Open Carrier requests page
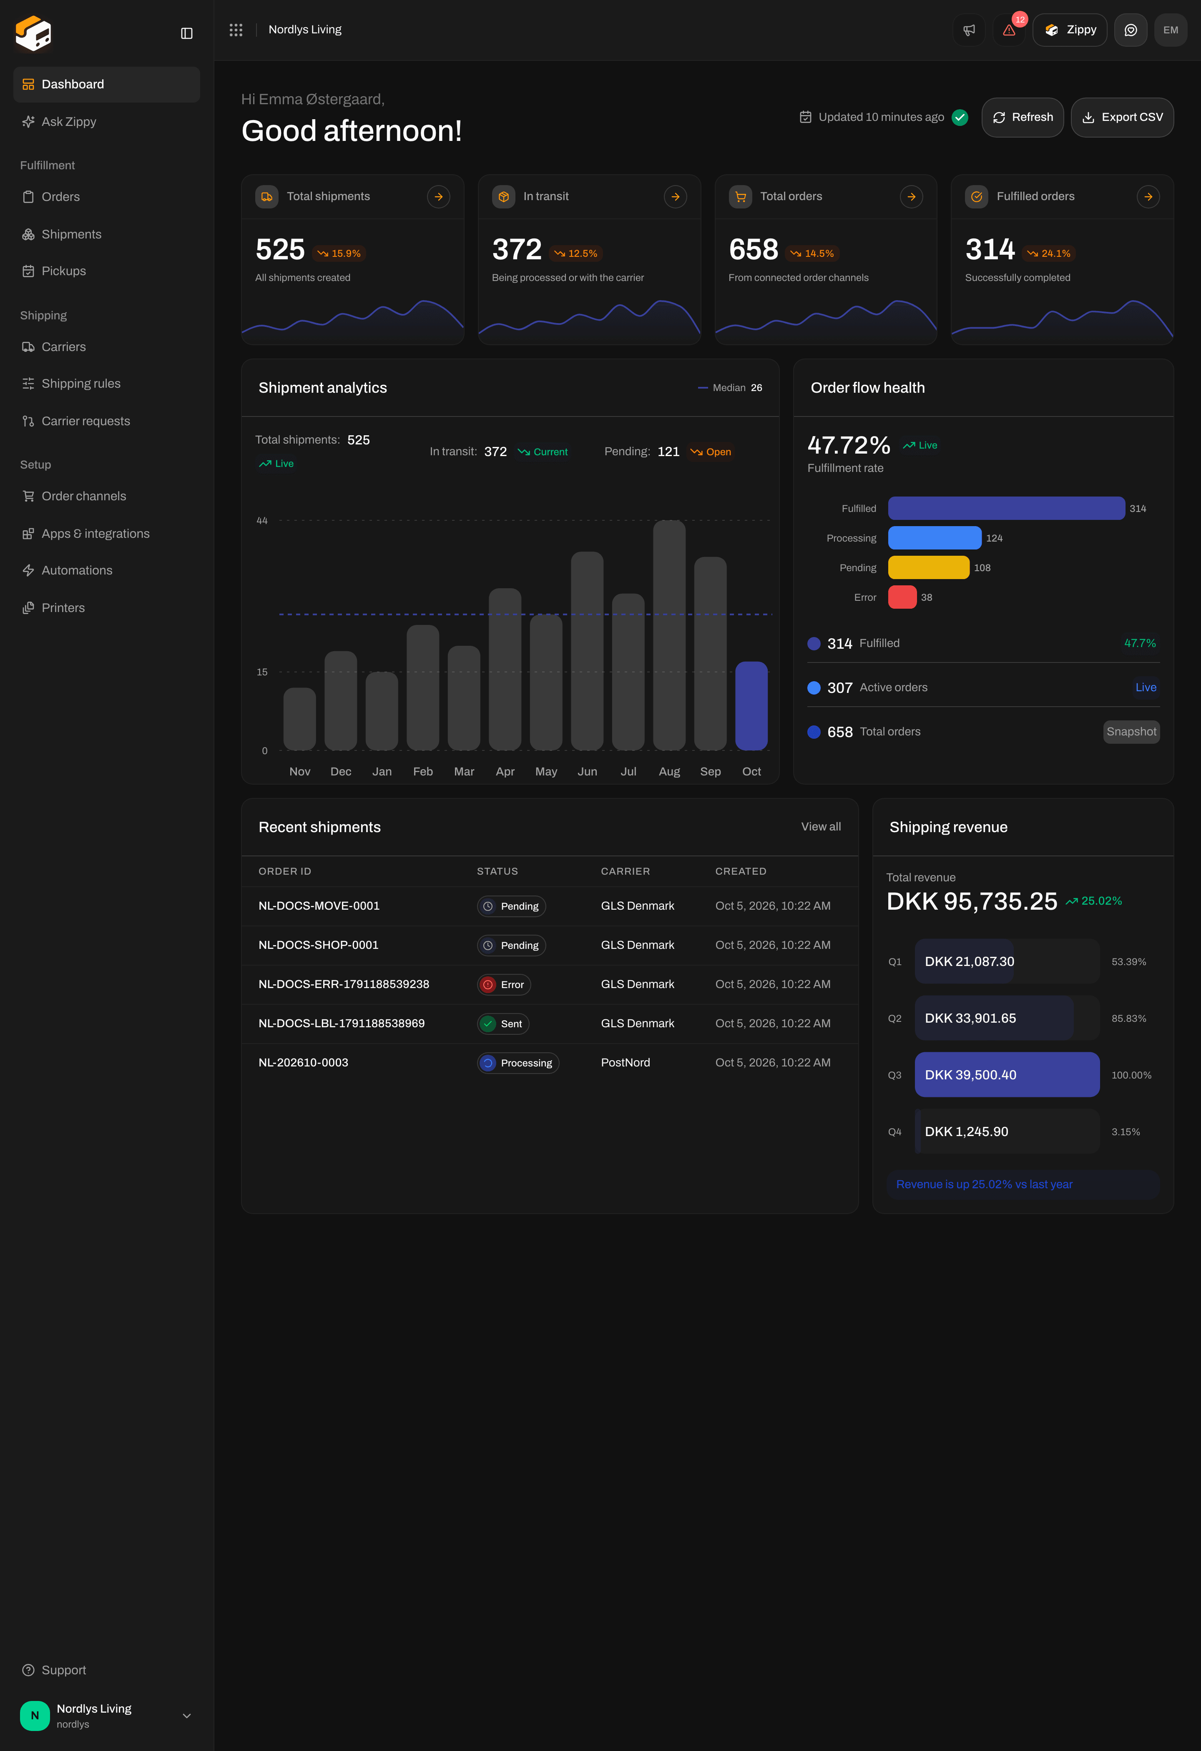 coord(106,421)
